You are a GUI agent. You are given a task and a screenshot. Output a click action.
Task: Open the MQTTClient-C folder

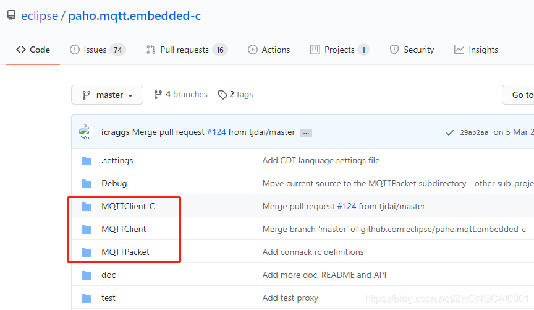coord(128,206)
